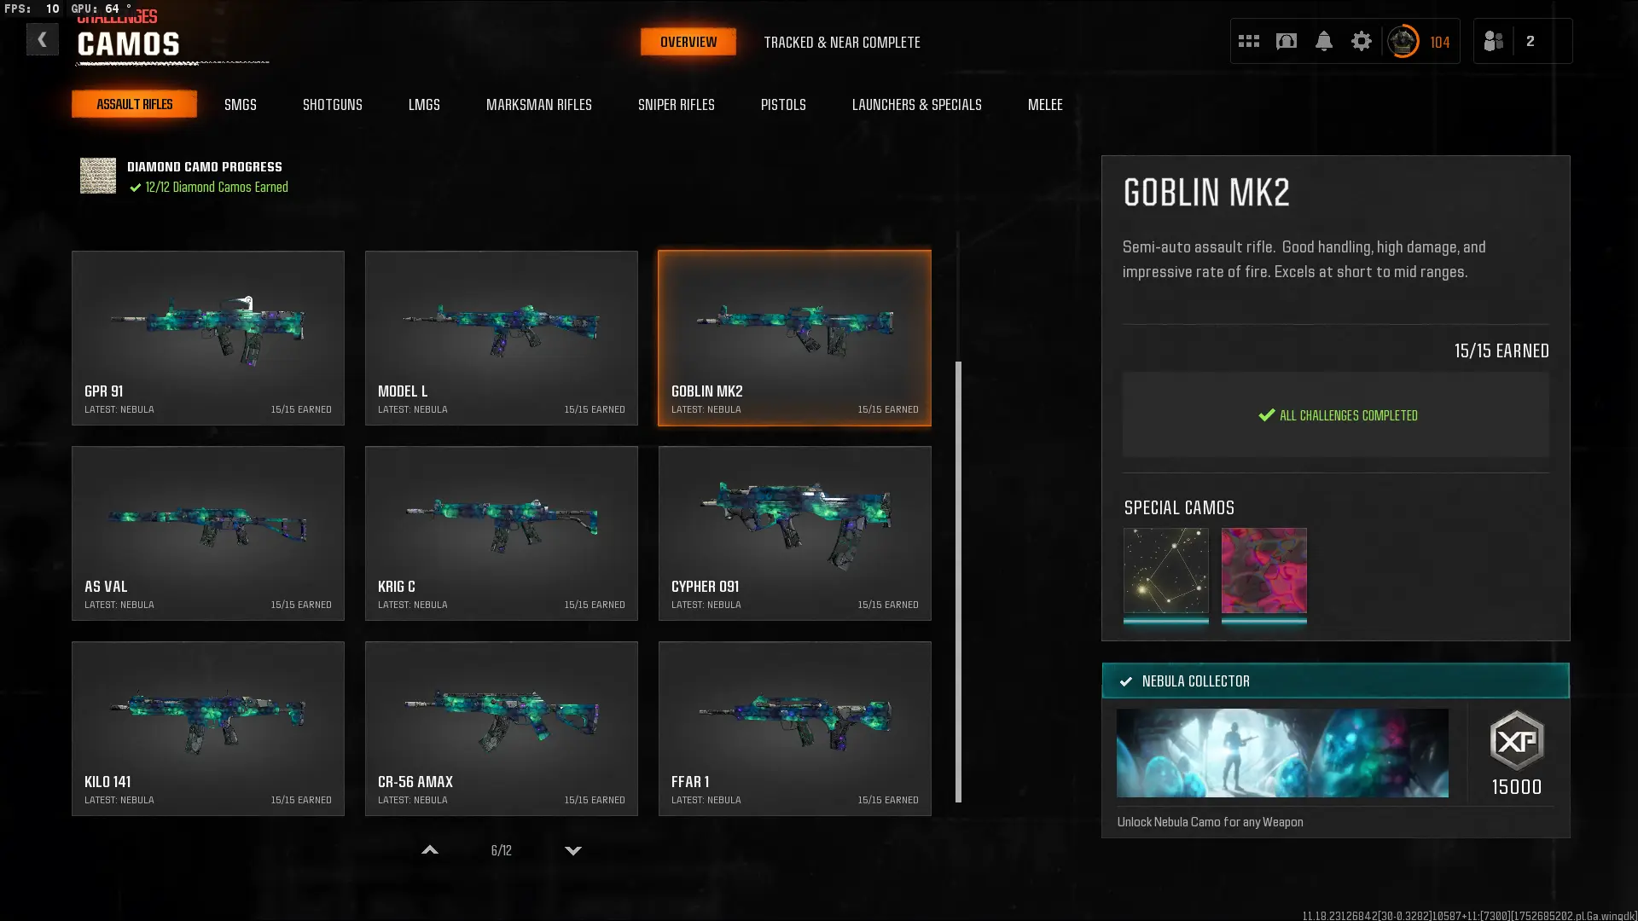Select the Overview button
This screenshot has width=1638, height=921.
(x=688, y=42)
